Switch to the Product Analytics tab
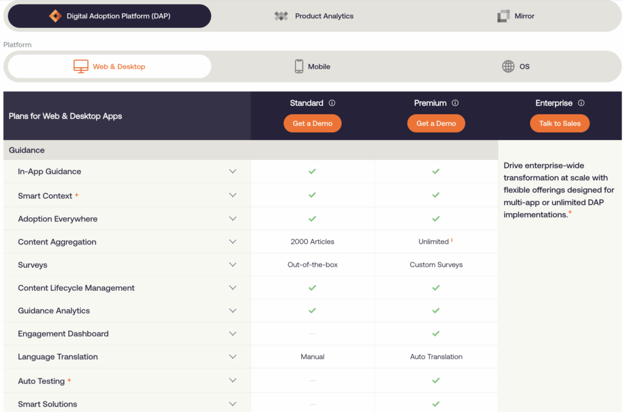Image resolution: width=623 pixels, height=412 pixels. 314,16
